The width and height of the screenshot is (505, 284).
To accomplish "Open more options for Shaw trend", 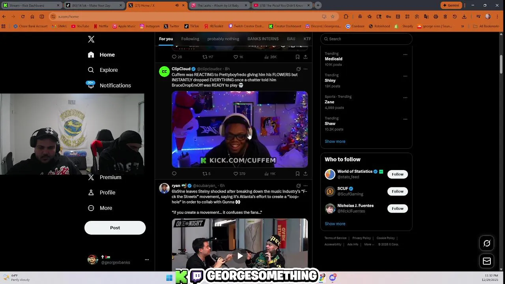I will (405, 119).
